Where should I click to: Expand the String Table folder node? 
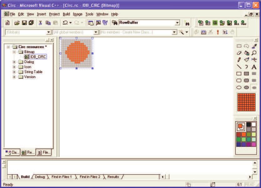coord(14,72)
